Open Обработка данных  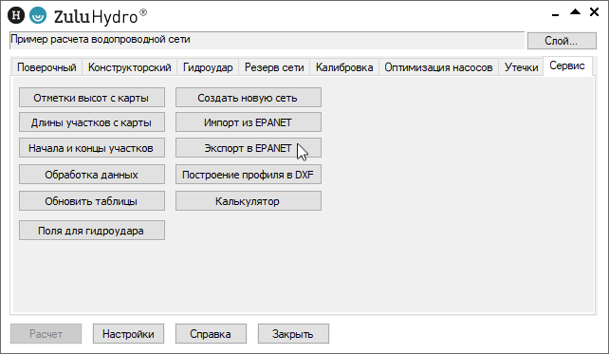(x=92, y=175)
